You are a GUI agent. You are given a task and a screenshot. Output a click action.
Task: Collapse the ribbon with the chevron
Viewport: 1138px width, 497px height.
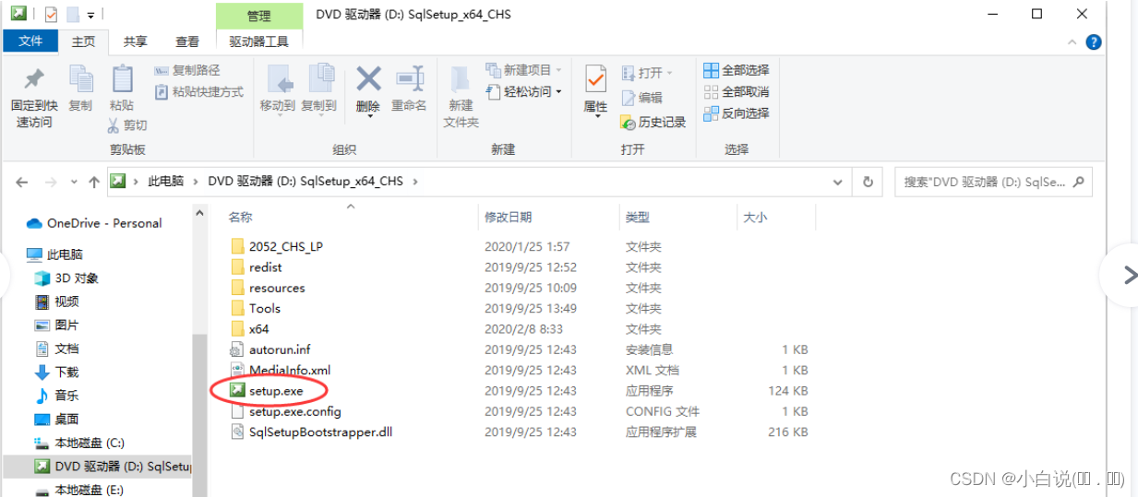[1072, 42]
